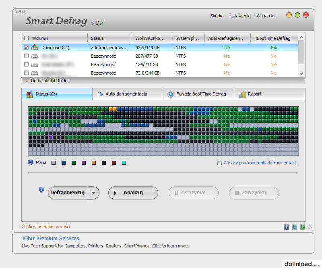Viewport: 322px width, 268px height.
Task: Click the green map legend swatch
Action: coord(74,163)
